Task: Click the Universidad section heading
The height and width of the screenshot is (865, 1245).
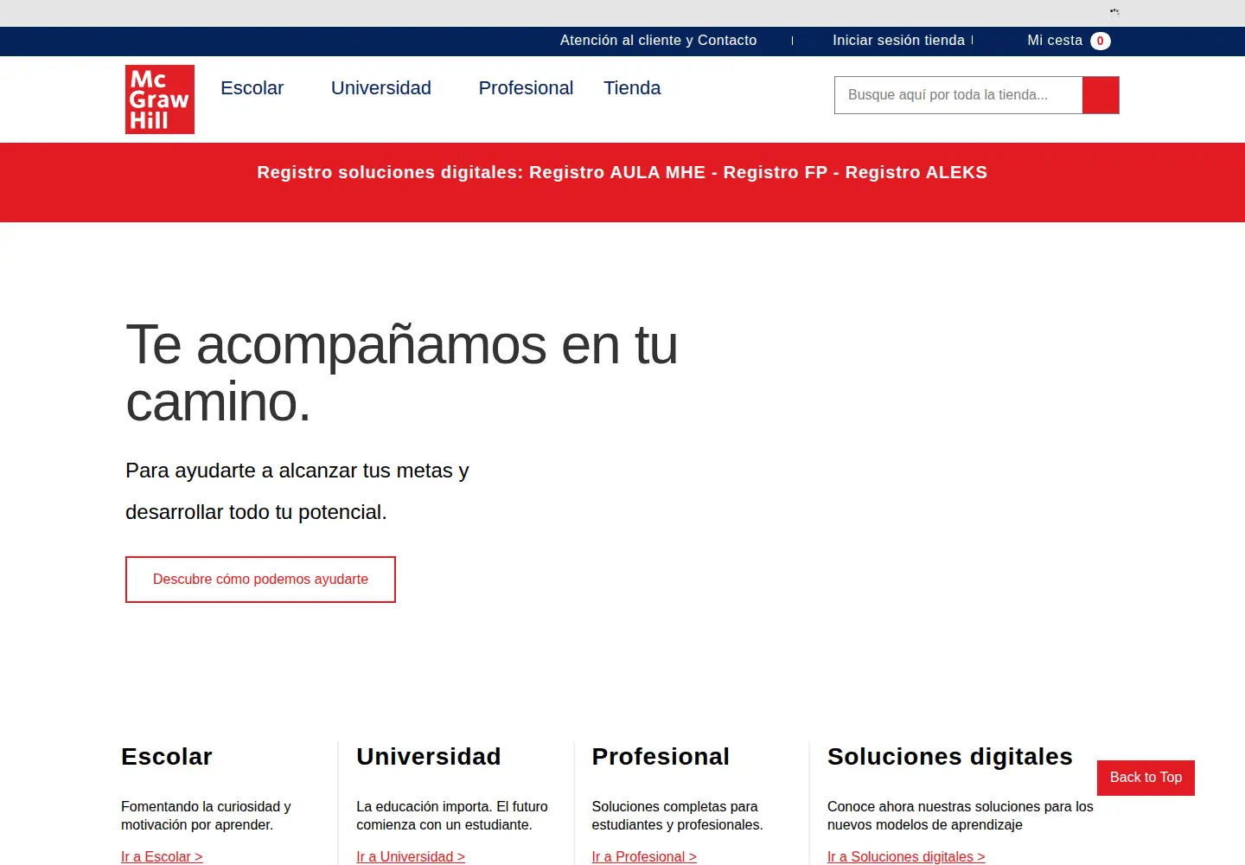Action: click(429, 757)
